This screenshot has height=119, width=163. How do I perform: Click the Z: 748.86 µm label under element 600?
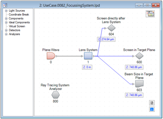point(134,67)
